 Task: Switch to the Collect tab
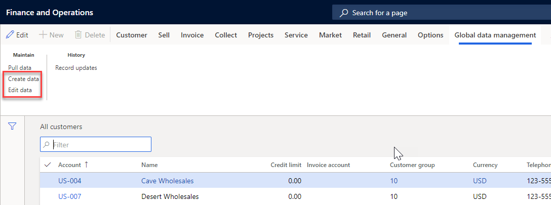pyautogui.click(x=226, y=35)
